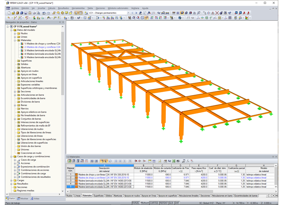
Task: Switch to the Apoyos en nudos table tab
Action: (x=132, y=196)
